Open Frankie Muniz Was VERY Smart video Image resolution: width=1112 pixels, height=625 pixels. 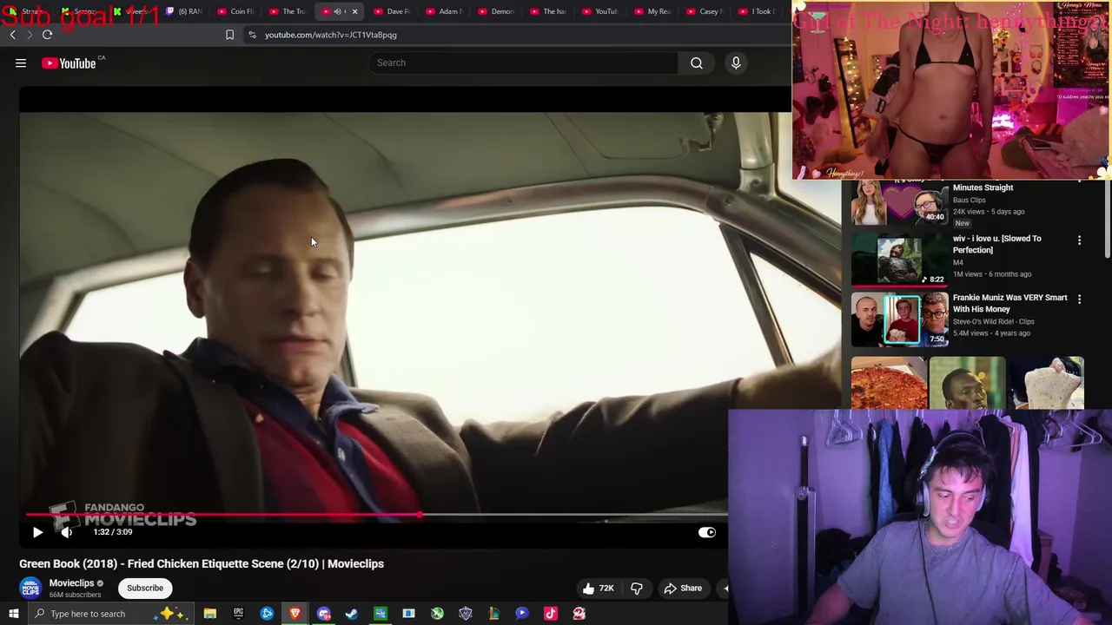point(1009,303)
